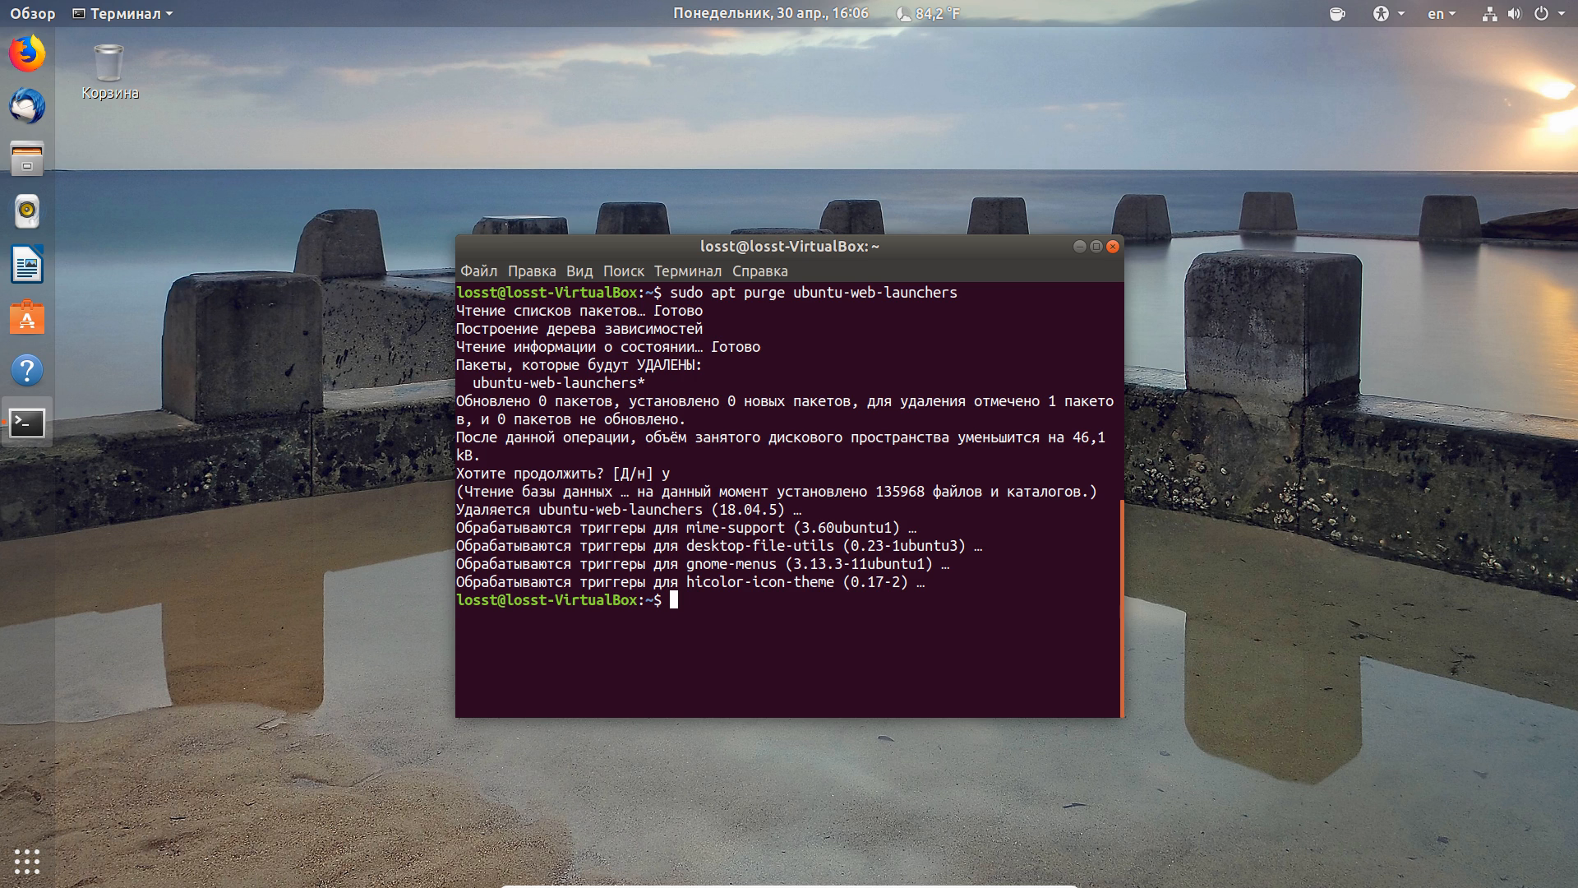Click the line mentioning mime-support (3.60ubuntu1)
Screen dimensions: 1578x888
coord(686,528)
